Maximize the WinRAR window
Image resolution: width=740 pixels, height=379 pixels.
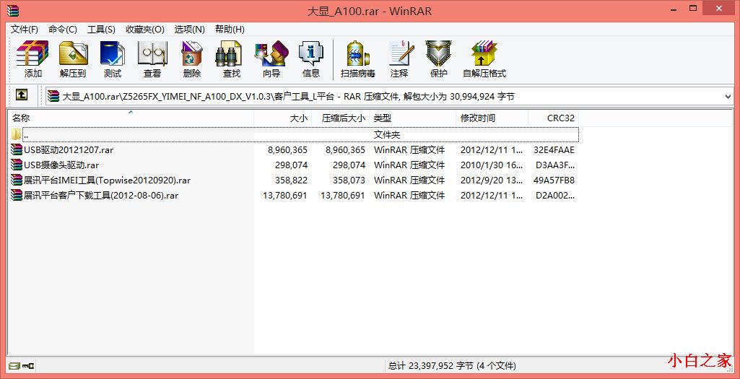click(693, 8)
